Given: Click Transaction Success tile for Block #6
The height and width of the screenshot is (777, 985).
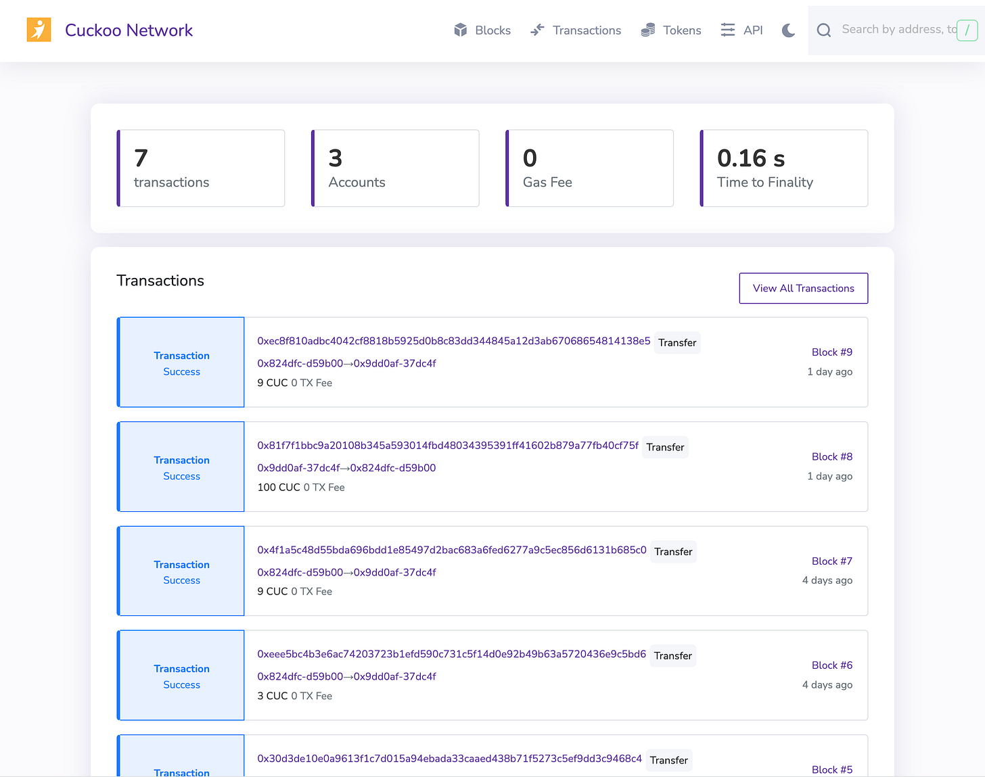Looking at the screenshot, I should 181,676.
